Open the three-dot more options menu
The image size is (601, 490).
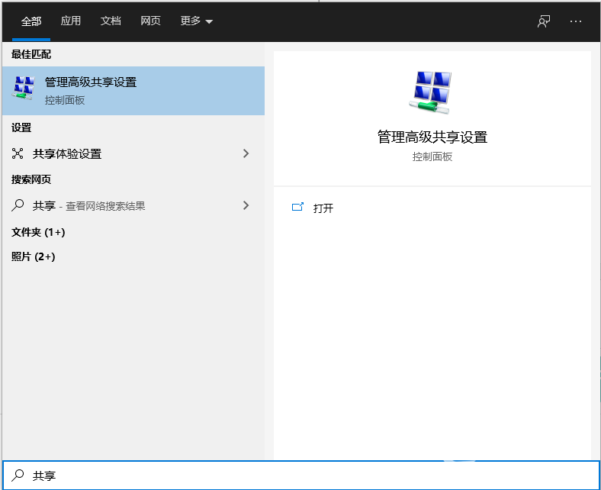pyautogui.click(x=576, y=21)
